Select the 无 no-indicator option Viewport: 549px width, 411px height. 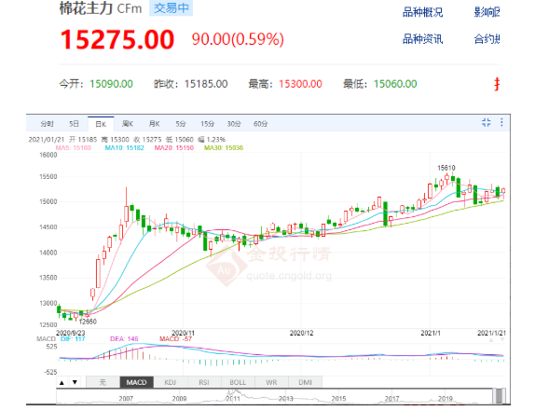(103, 382)
